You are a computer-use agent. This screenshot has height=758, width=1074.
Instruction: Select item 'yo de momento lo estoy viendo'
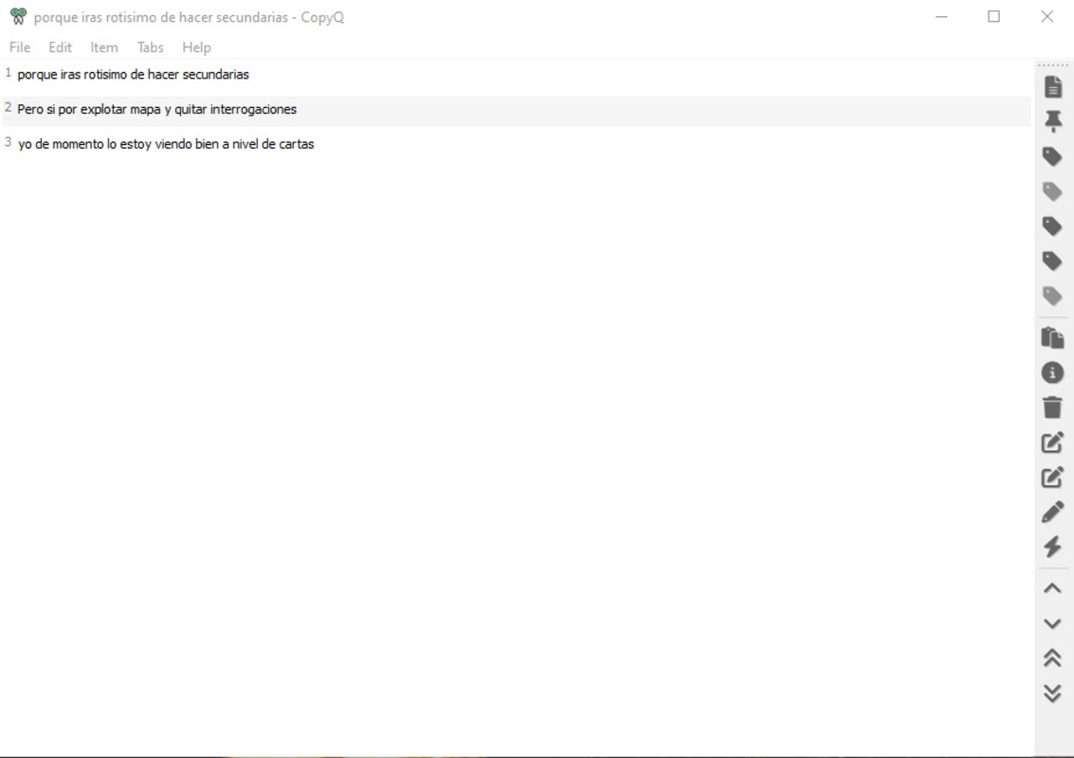[517, 144]
